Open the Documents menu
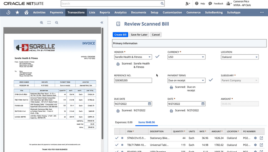This screenshot has width=268, height=152. pos(139,12)
